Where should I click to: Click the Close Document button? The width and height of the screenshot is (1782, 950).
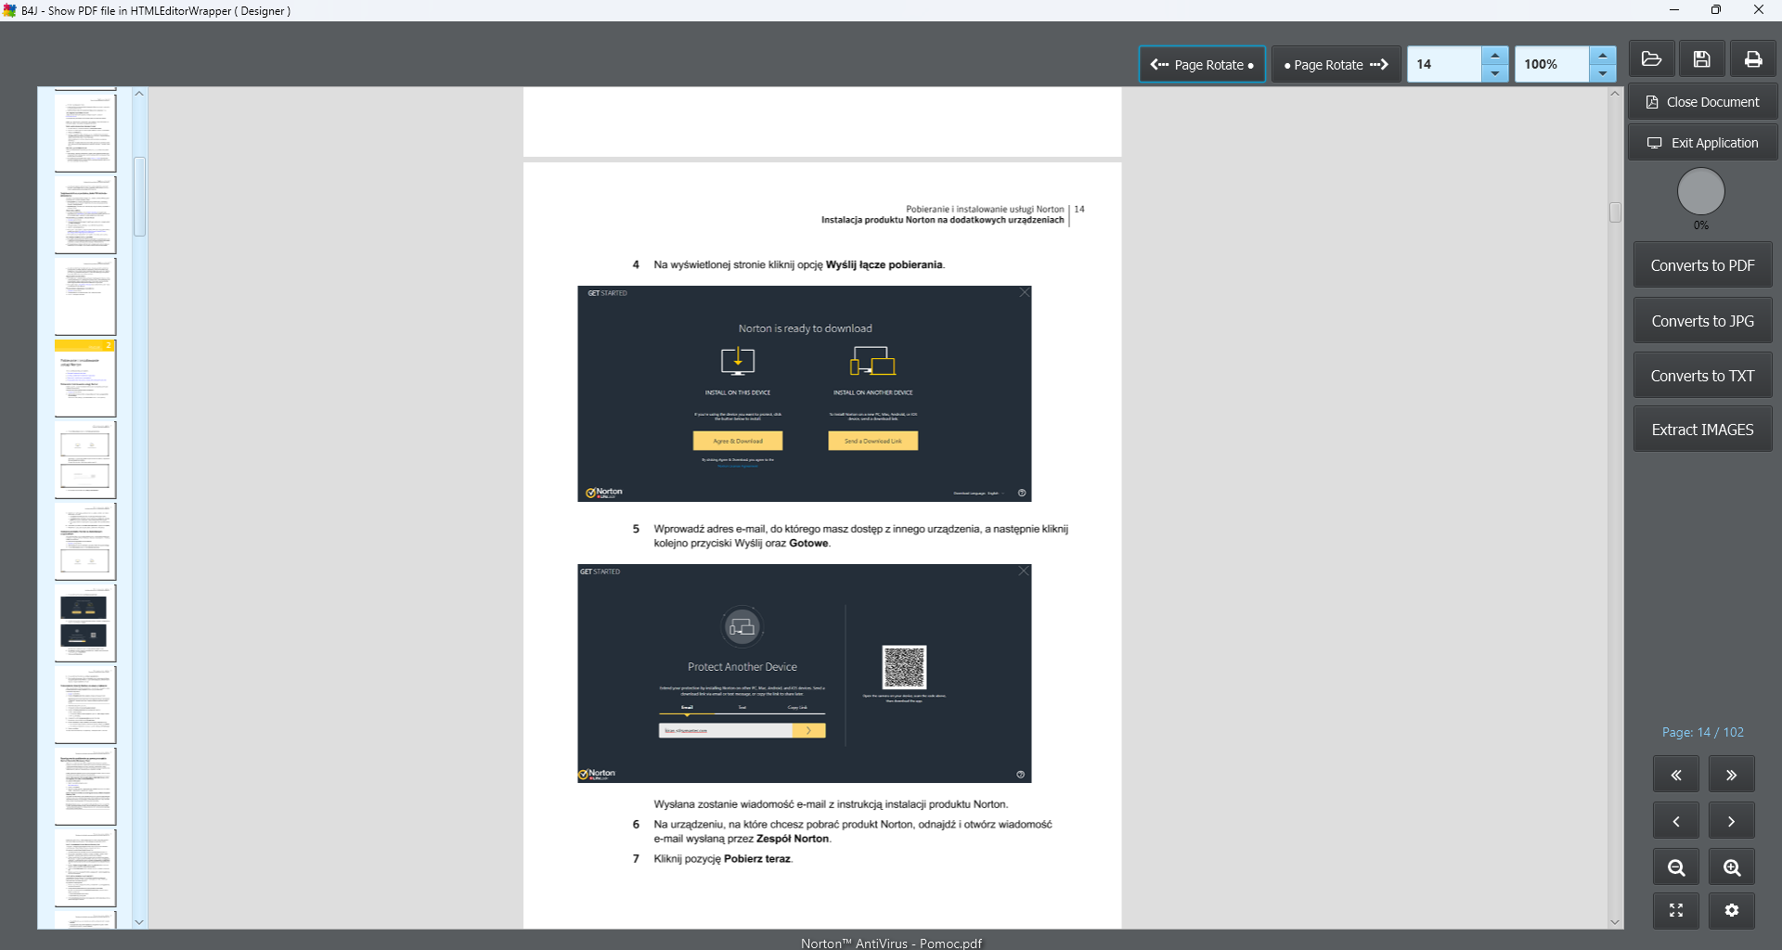[x=1703, y=102]
